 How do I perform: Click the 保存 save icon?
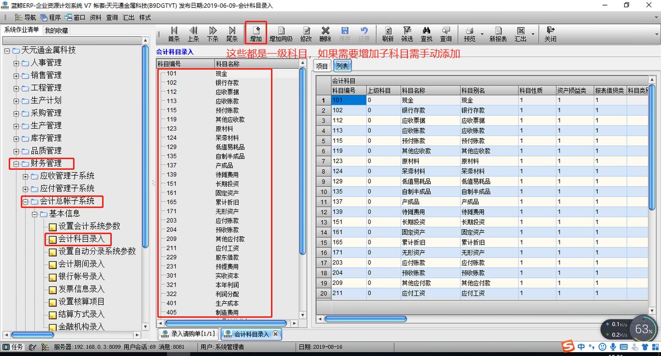pos(345,34)
